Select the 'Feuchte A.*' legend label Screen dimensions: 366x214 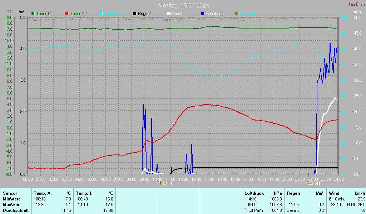114,14
